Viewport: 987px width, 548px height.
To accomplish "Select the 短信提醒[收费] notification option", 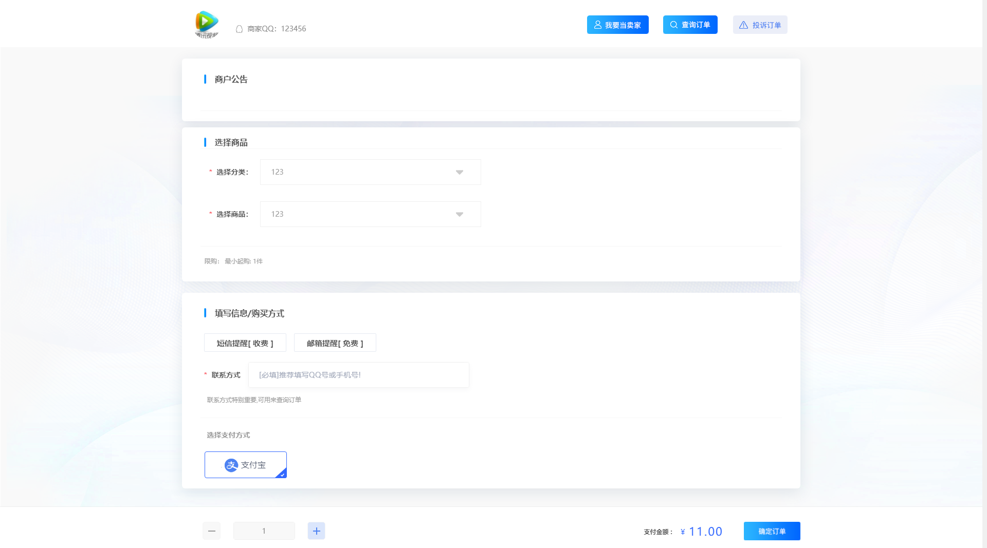I will (245, 343).
